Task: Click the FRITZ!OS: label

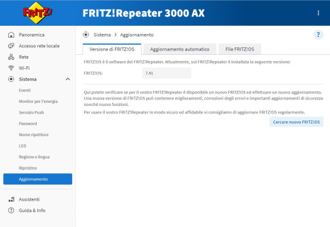Action: click(93, 73)
